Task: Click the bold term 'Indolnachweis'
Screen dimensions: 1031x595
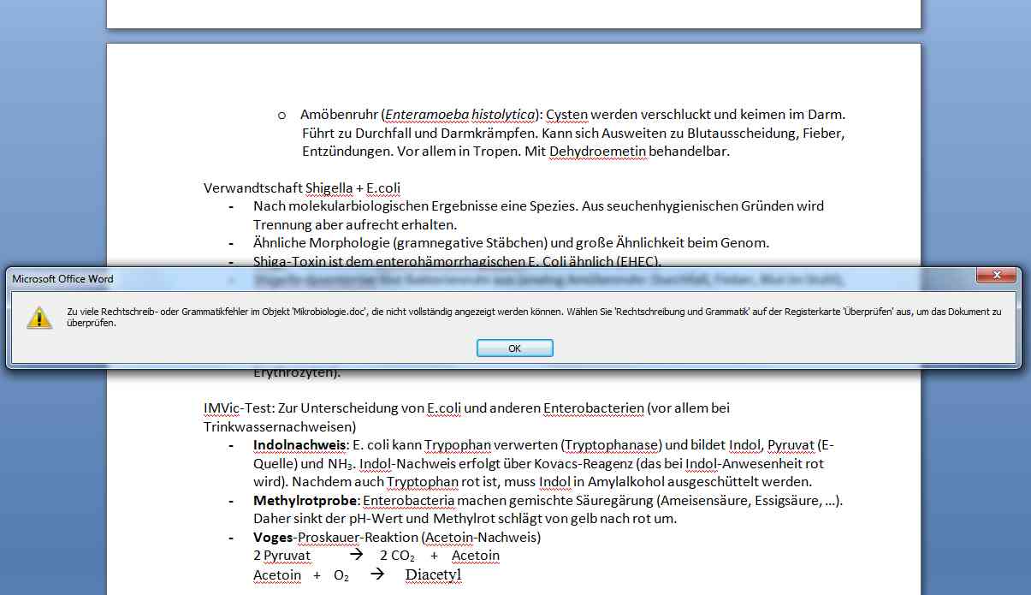Action: tap(299, 445)
